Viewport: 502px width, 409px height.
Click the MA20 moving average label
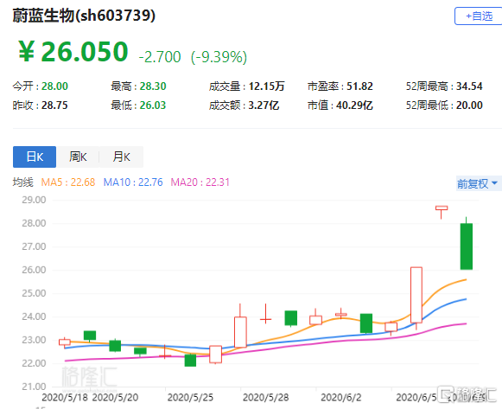[x=200, y=182]
